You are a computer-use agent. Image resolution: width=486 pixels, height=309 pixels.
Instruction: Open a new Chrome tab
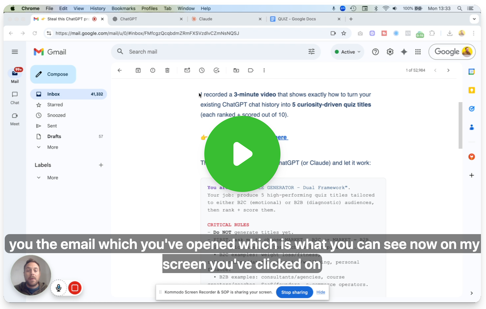pyautogui.click(x=351, y=19)
